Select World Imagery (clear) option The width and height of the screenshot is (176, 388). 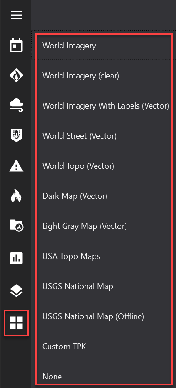click(x=80, y=76)
